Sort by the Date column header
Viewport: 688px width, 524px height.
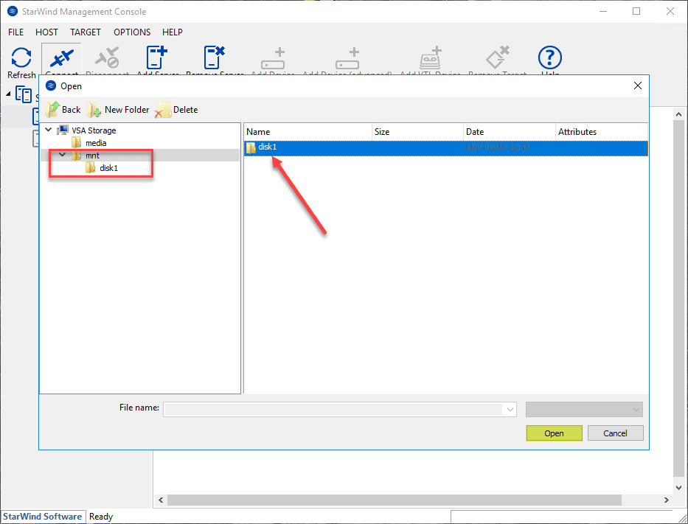pos(510,131)
